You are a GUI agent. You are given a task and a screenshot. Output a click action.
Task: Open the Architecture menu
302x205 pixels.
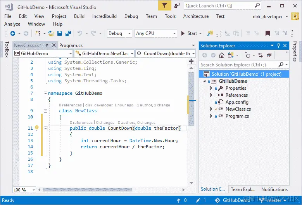coord(196,16)
